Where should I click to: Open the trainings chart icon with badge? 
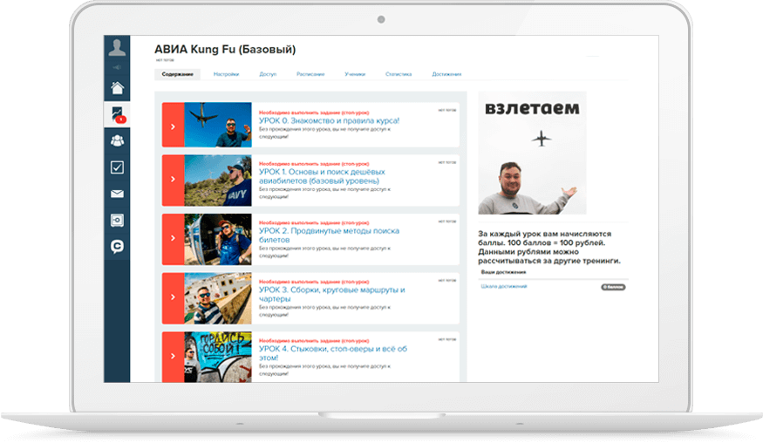tap(117, 115)
